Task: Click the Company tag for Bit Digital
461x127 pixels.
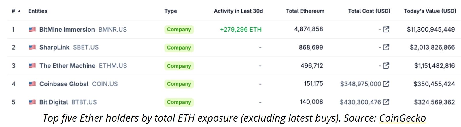Action: (179, 102)
